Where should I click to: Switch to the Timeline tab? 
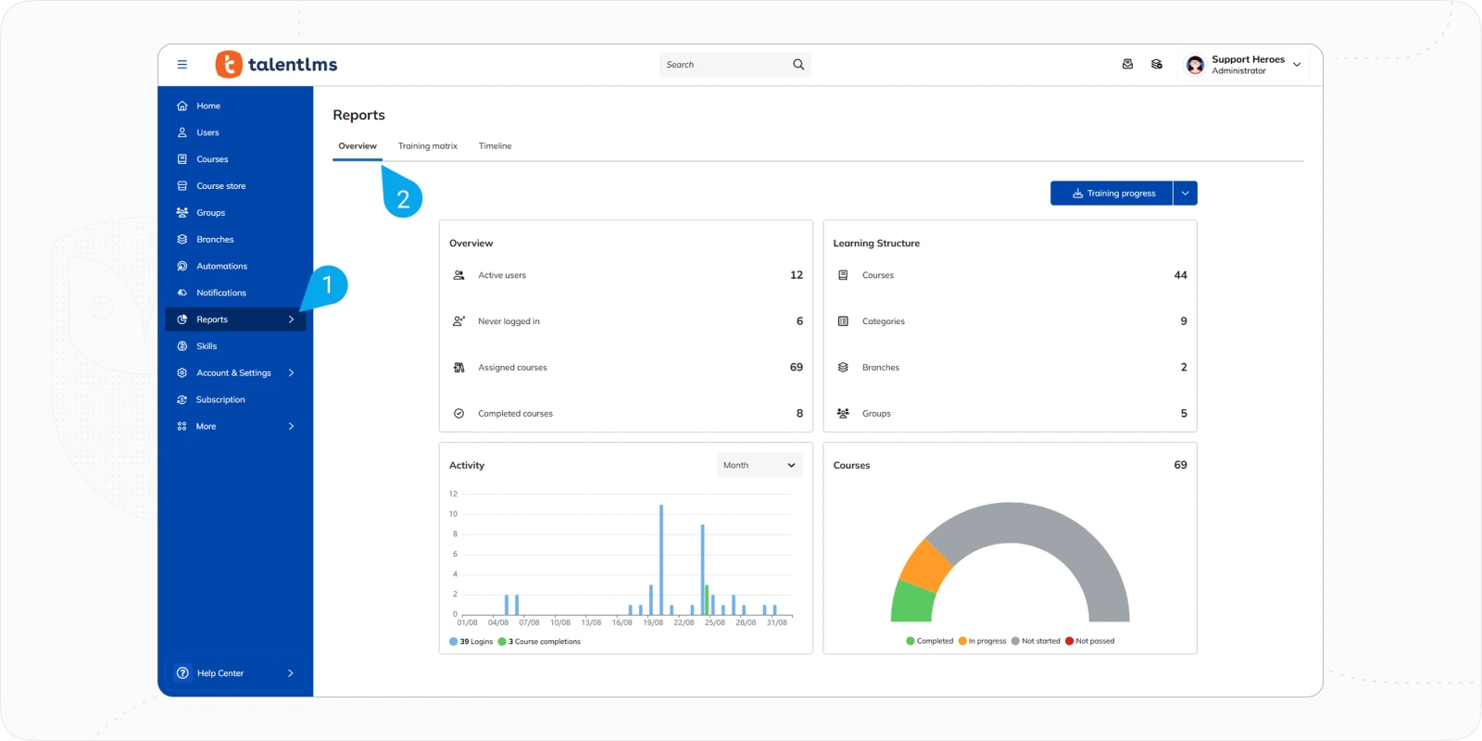point(495,146)
